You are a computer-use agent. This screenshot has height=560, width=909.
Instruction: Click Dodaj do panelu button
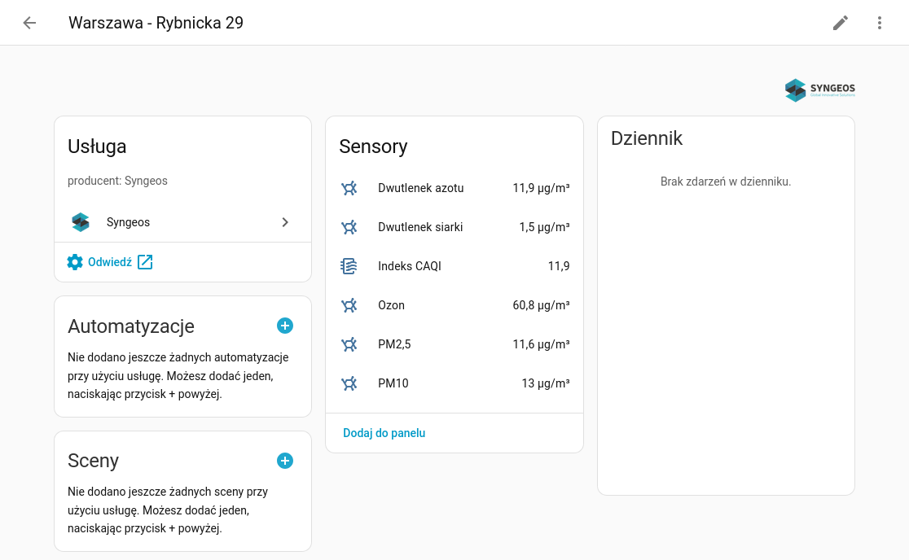coord(384,433)
